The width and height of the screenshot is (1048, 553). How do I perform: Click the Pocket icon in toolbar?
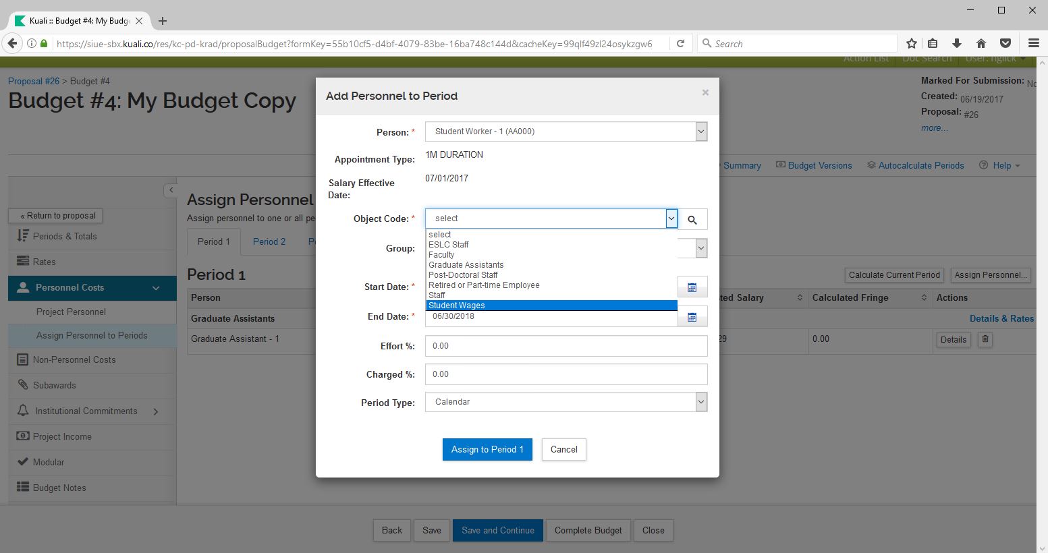[1005, 43]
